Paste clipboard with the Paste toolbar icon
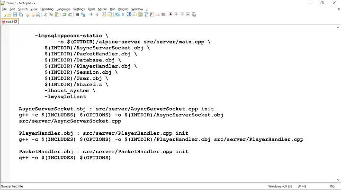Screen dimensions: 341x191 [x=57, y=15]
